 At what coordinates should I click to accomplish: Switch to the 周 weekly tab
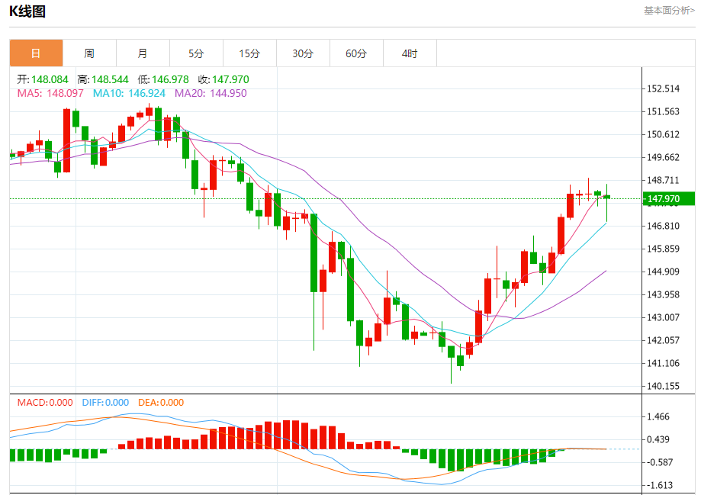pyautogui.click(x=89, y=53)
